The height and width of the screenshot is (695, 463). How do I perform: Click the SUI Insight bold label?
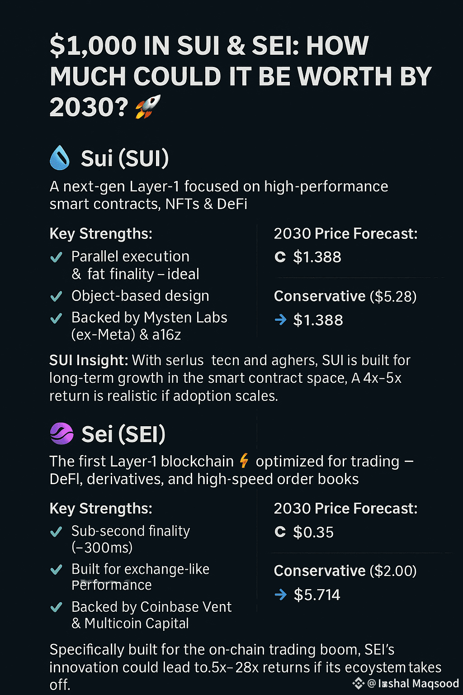click(x=89, y=360)
